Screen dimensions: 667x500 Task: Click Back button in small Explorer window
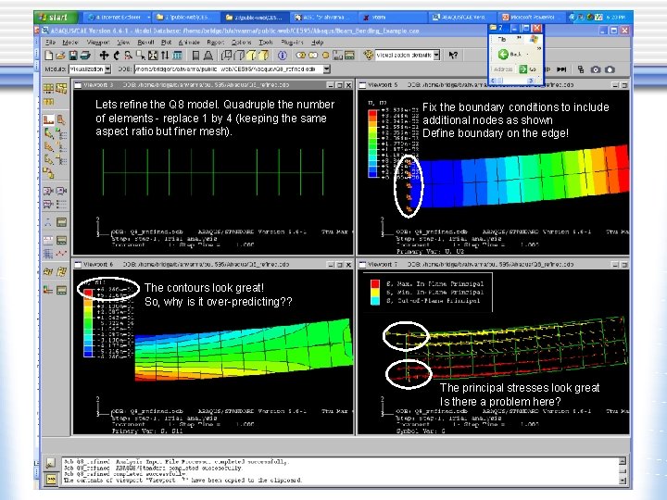tap(510, 54)
